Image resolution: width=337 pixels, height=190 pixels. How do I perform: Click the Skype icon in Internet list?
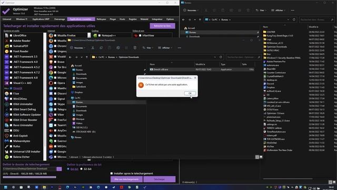click(x=51, y=104)
